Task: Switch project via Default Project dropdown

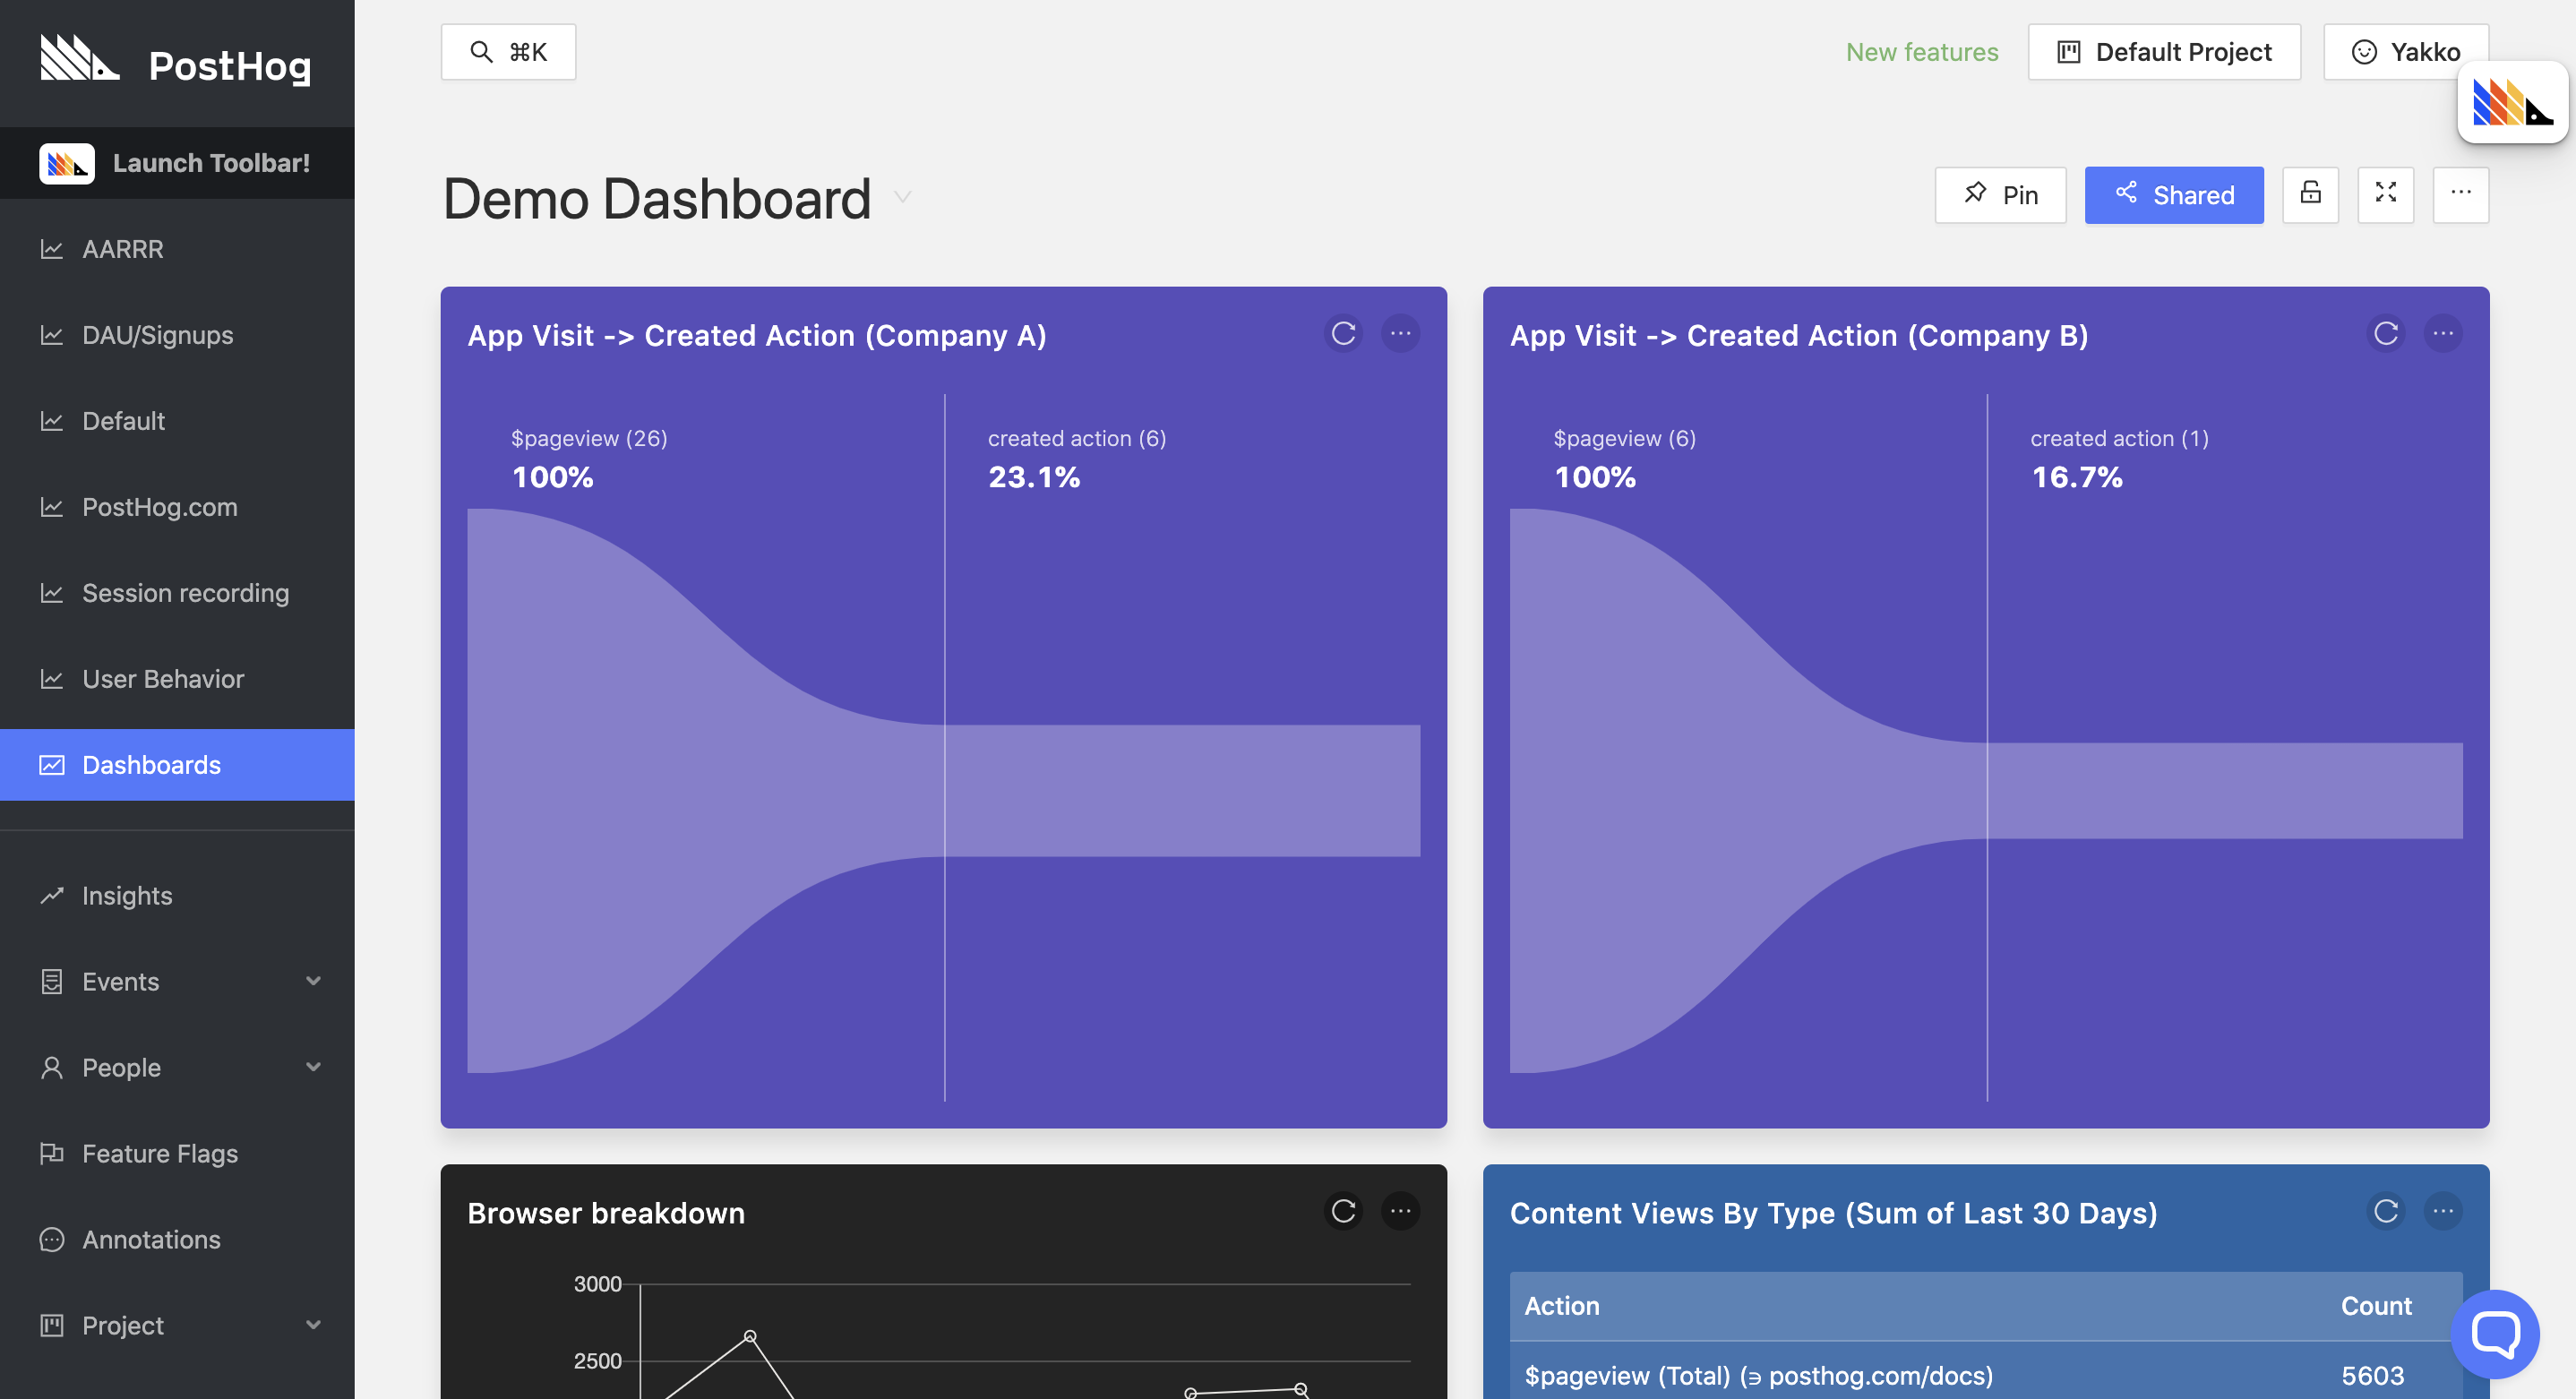Action: 2163,52
